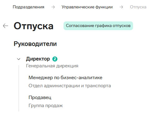
Task: Collapse the Директор section chevron
Action: click(19, 59)
